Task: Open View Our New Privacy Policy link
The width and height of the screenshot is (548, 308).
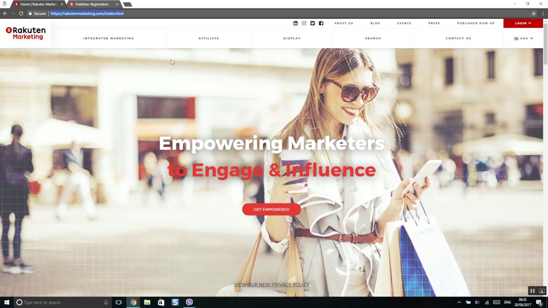Action: point(271,285)
